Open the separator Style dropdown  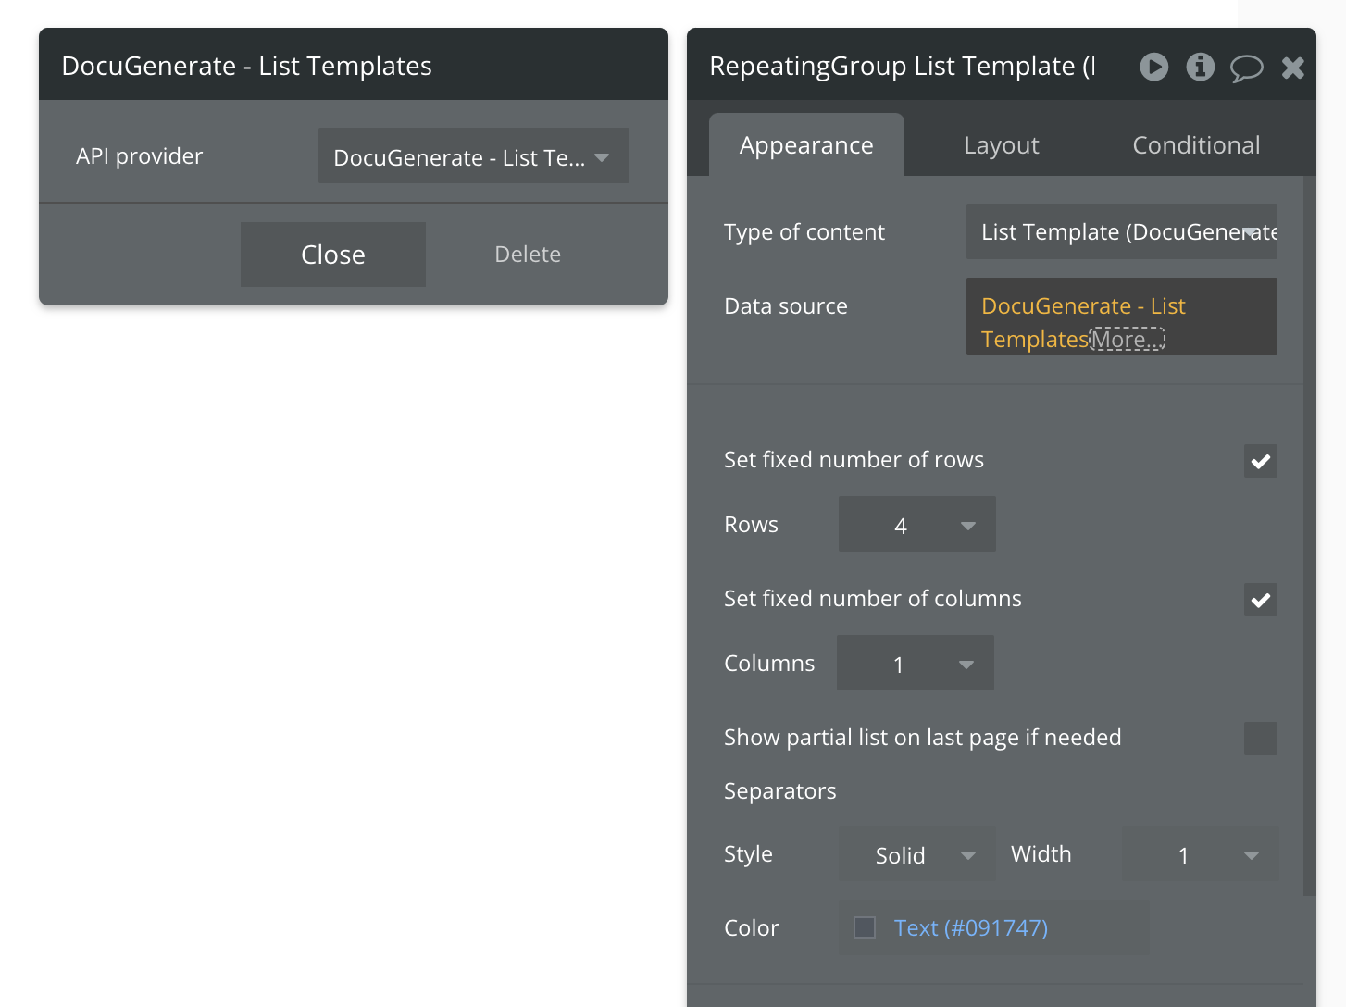[917, 853]
